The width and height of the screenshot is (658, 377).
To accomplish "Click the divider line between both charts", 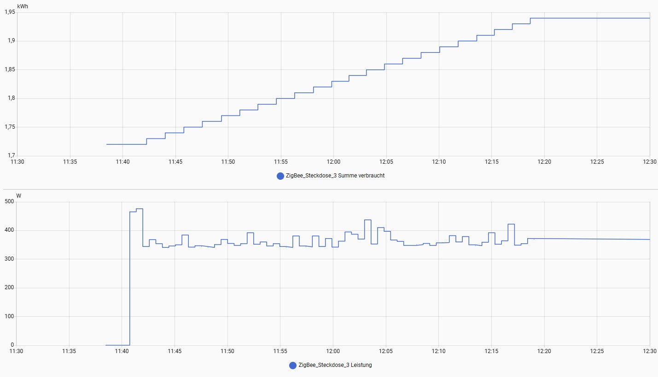I will pos(329,189).
